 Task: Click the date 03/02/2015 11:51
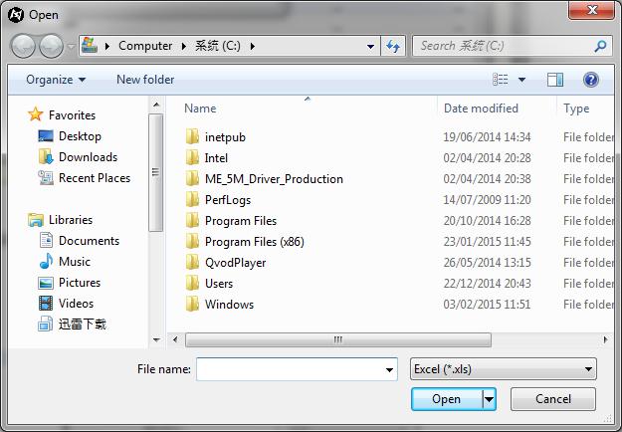tap(487, 305)
